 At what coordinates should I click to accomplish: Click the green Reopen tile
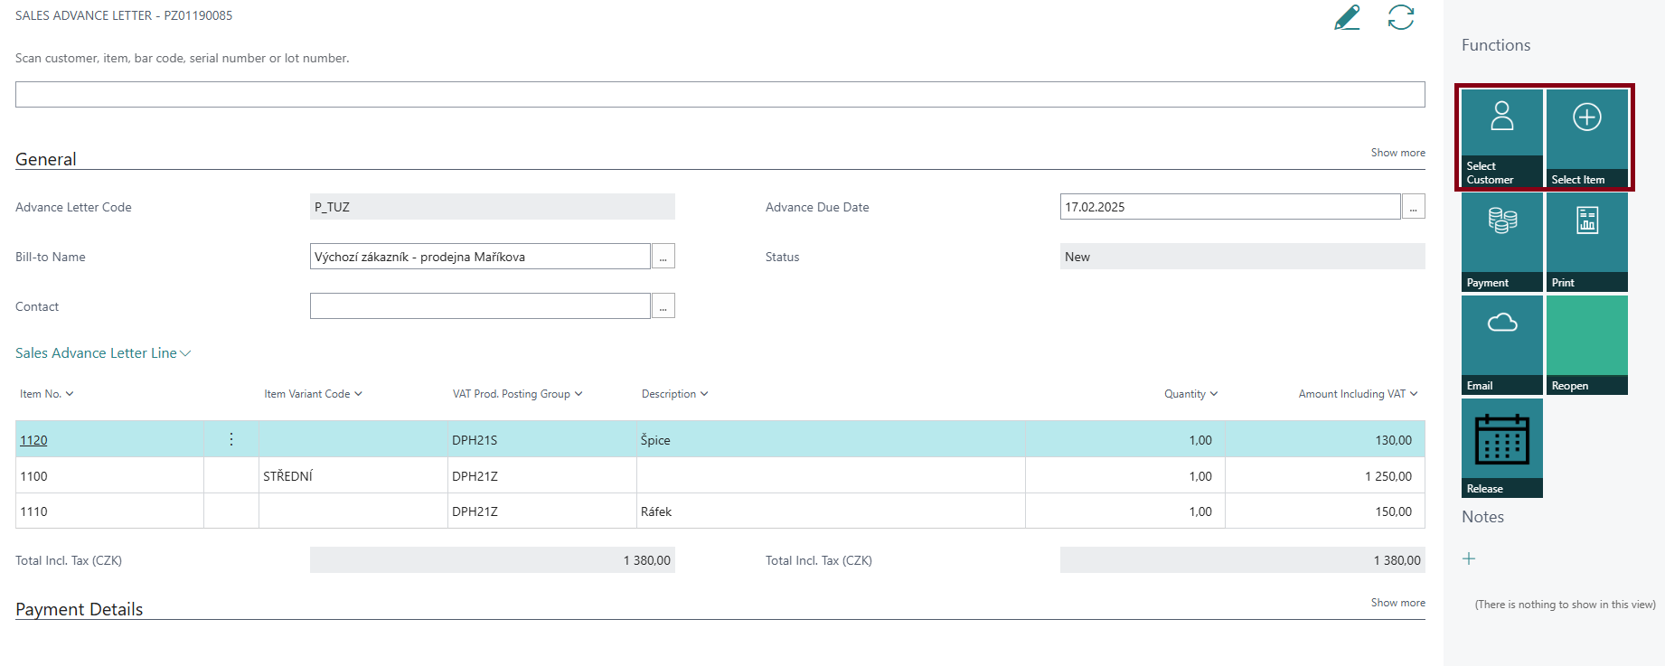[x=1587, y=345]
